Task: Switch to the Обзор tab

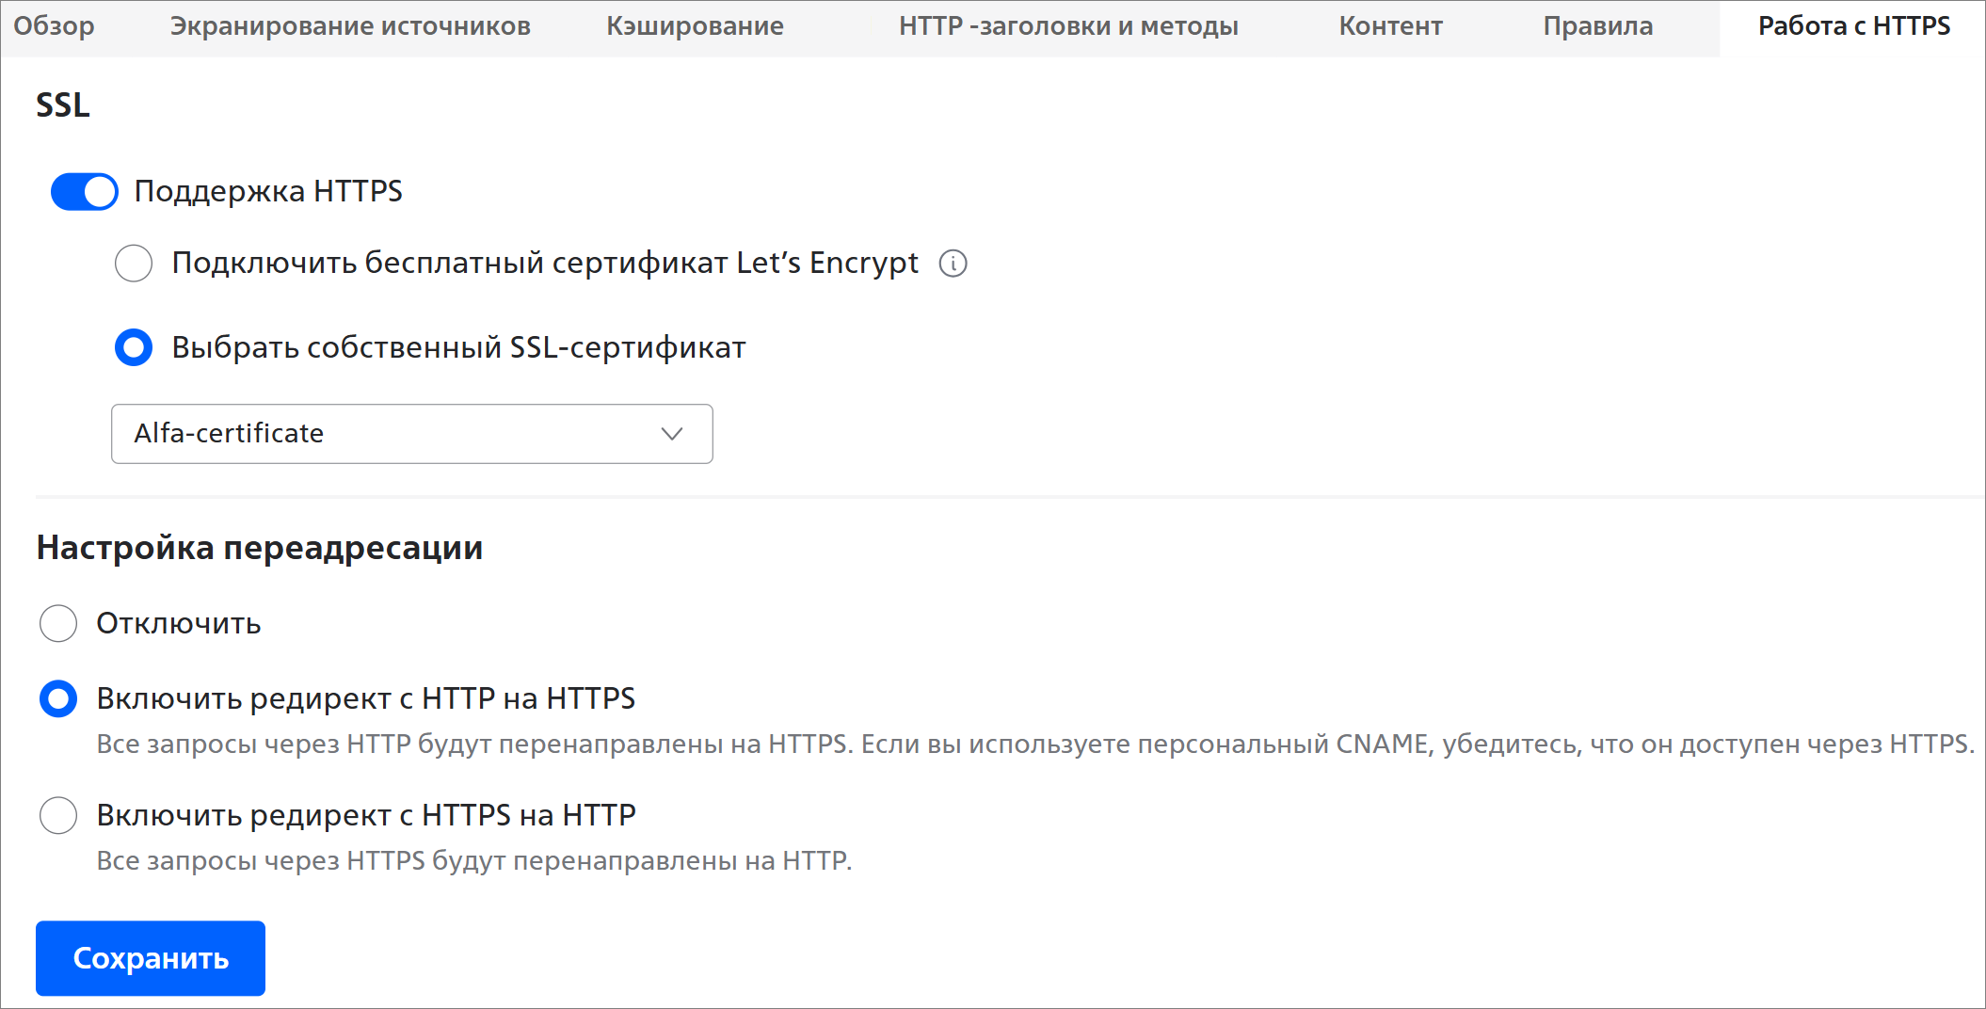Action: tap(55, 26)
